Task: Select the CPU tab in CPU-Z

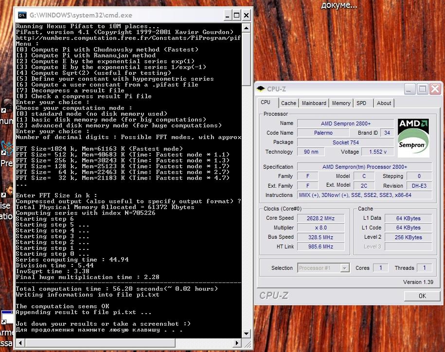Action: [266, 102]
